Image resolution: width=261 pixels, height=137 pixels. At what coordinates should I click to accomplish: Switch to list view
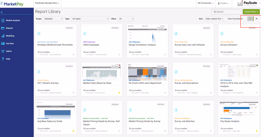pos(257,19)
